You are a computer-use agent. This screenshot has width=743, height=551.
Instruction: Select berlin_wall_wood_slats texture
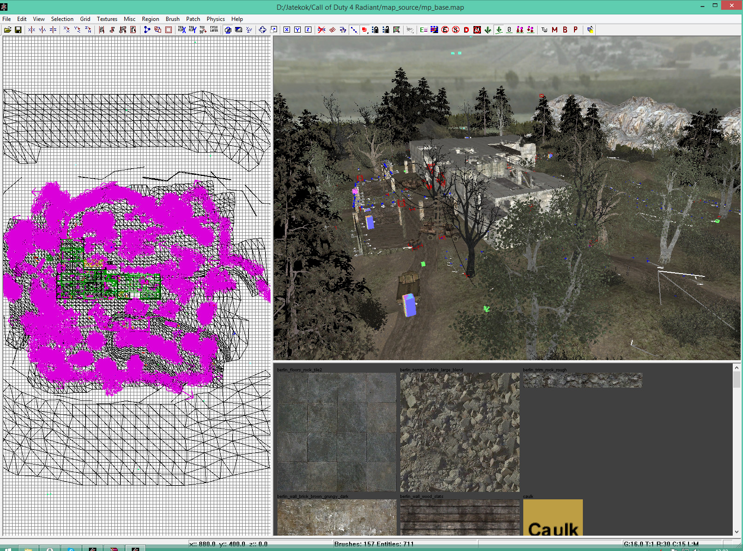(x=459, y=517)
